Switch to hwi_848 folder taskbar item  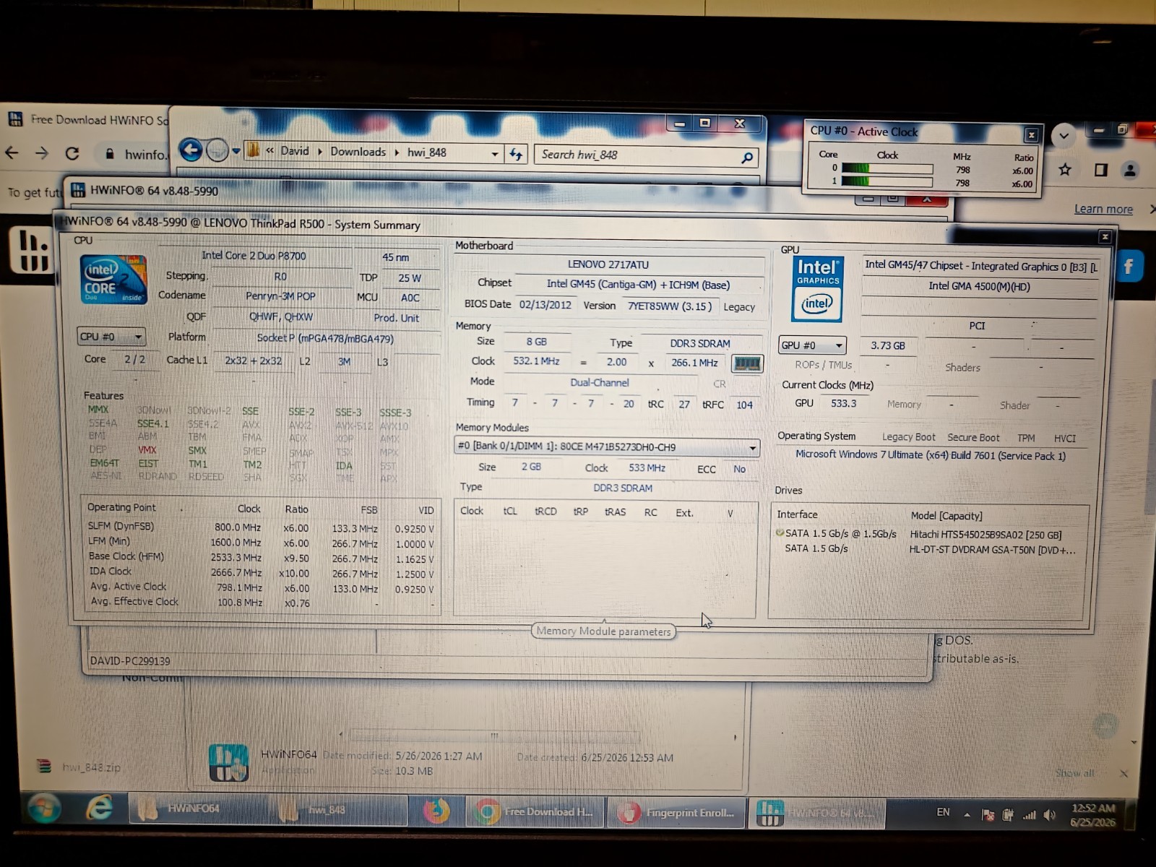(x=340, y=810)
